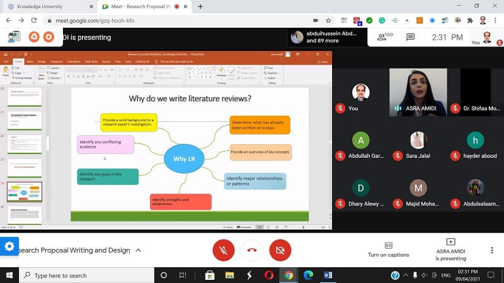Image resolution: width=504 pixels, height=283 pixels.
Task: Open the blue settings gear overlay
Action: tap(9, 246)
